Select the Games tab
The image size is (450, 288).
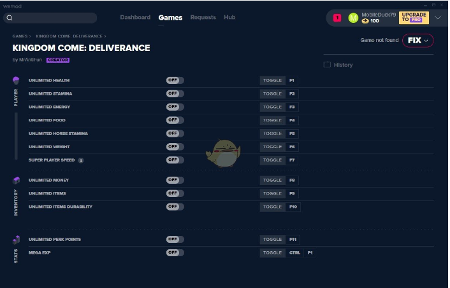pyautogui.click(x=170, y=17)
